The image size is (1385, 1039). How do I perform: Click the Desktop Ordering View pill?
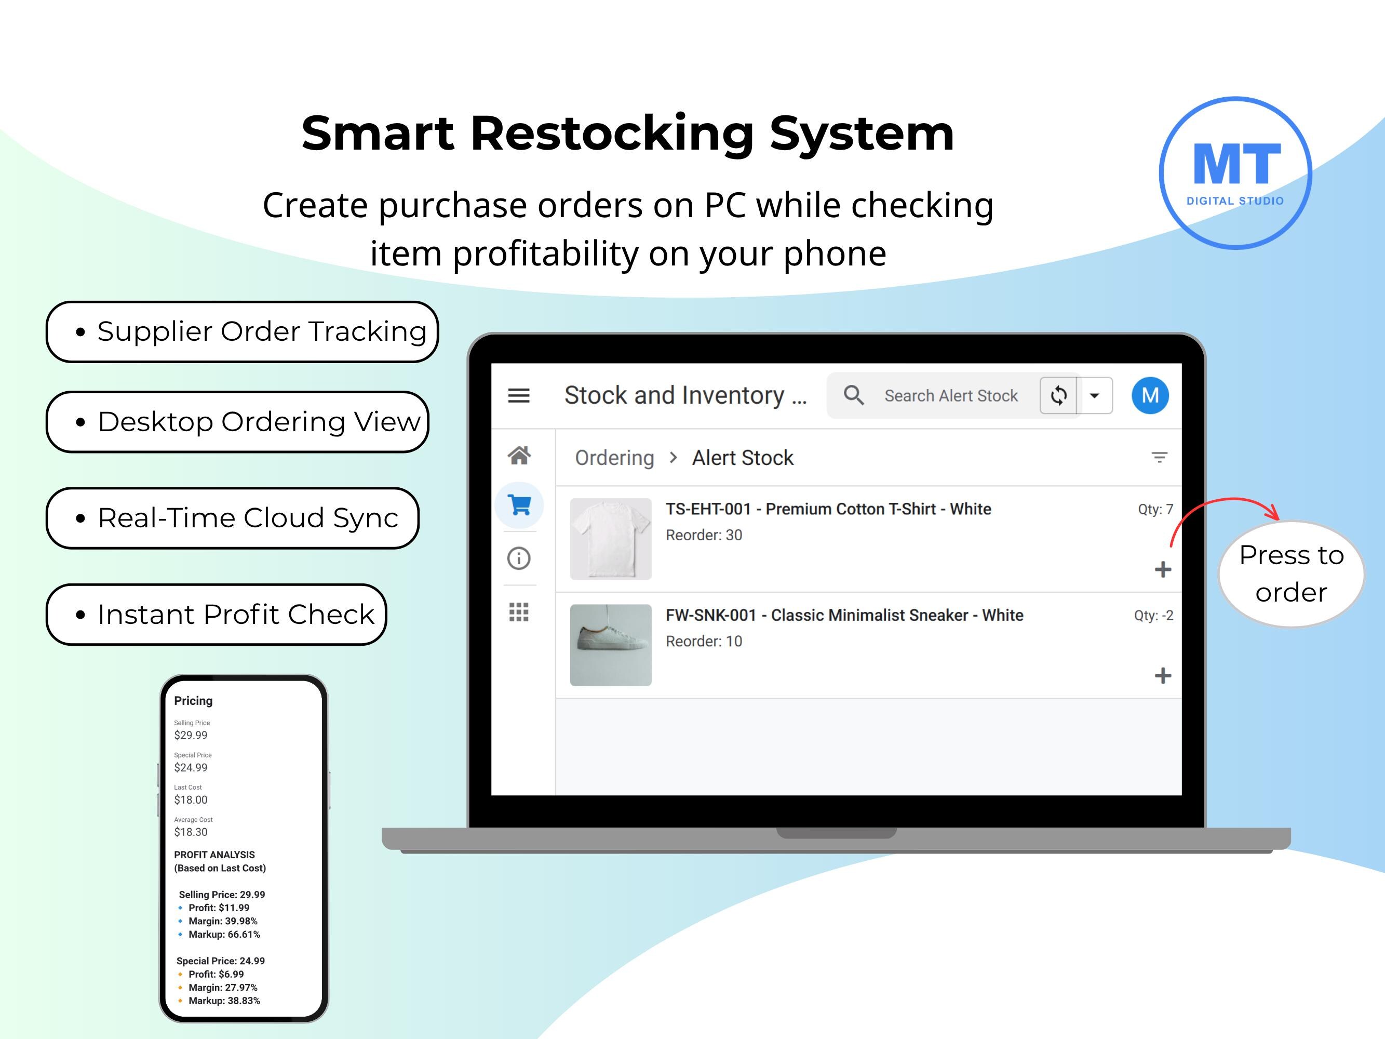click(237, 422)
